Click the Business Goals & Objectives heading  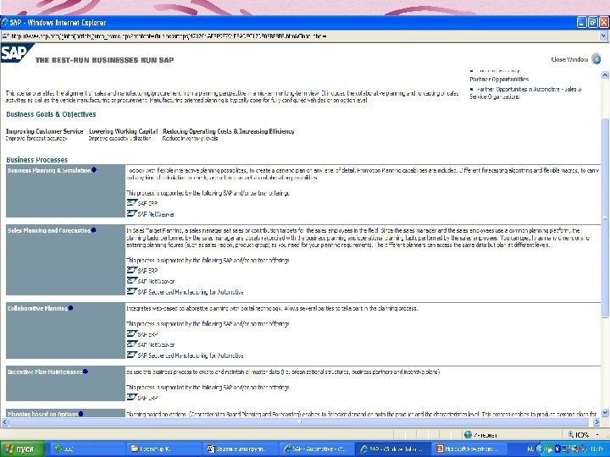pos(51,114)
